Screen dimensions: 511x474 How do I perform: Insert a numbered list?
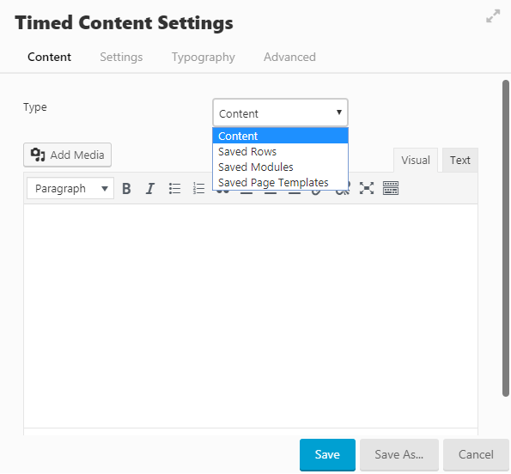198,189
